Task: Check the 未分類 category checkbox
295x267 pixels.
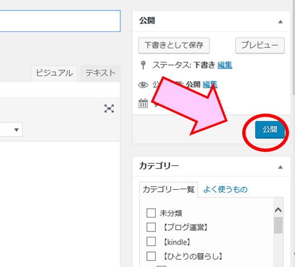Action: (x=151, y=213)
